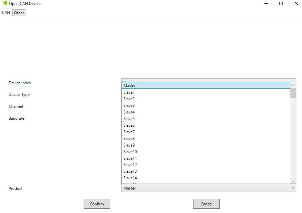Pick Slave4 in the product list
The height and width of the screenshot is (213, 302).
coord(206,112)
